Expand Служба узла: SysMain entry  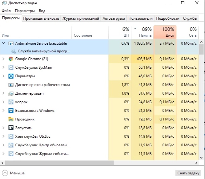(3, 67)
